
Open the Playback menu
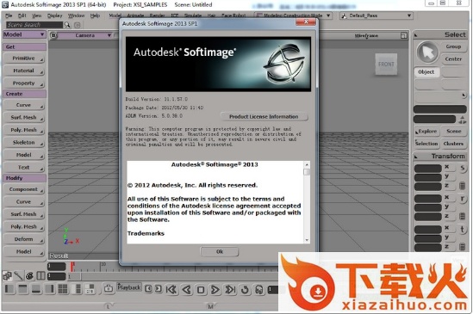tap(129, 287)
